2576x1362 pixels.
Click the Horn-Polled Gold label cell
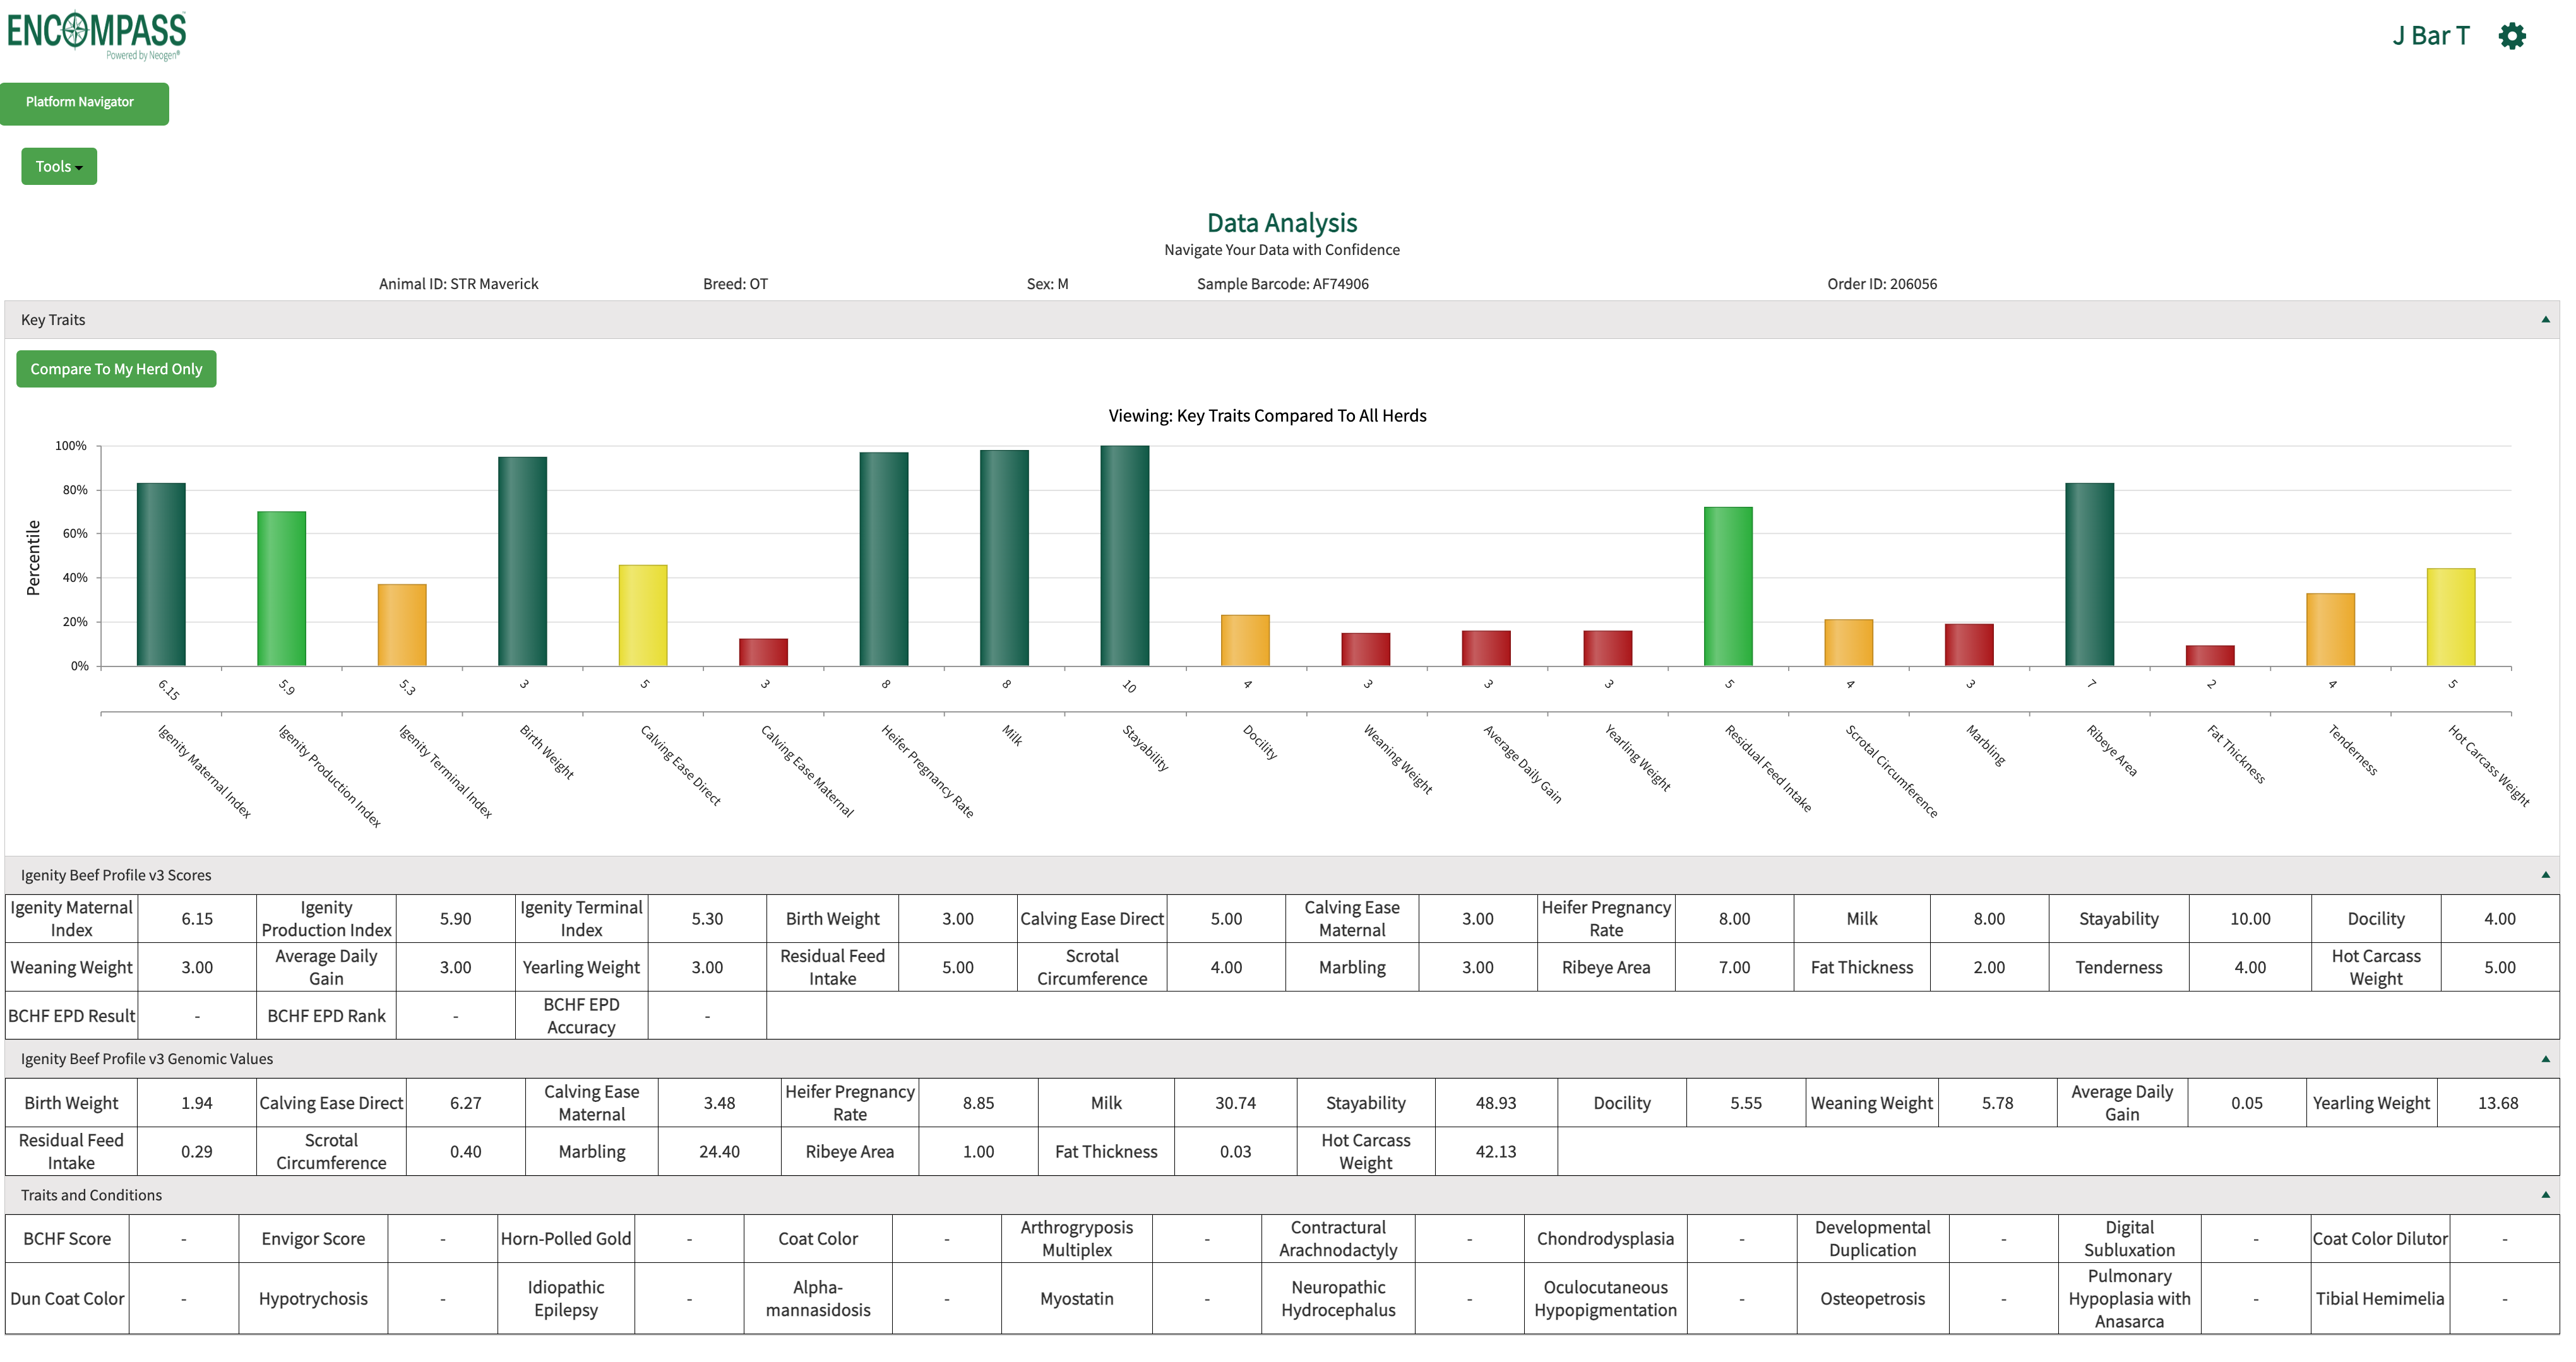pos(566,1238)
